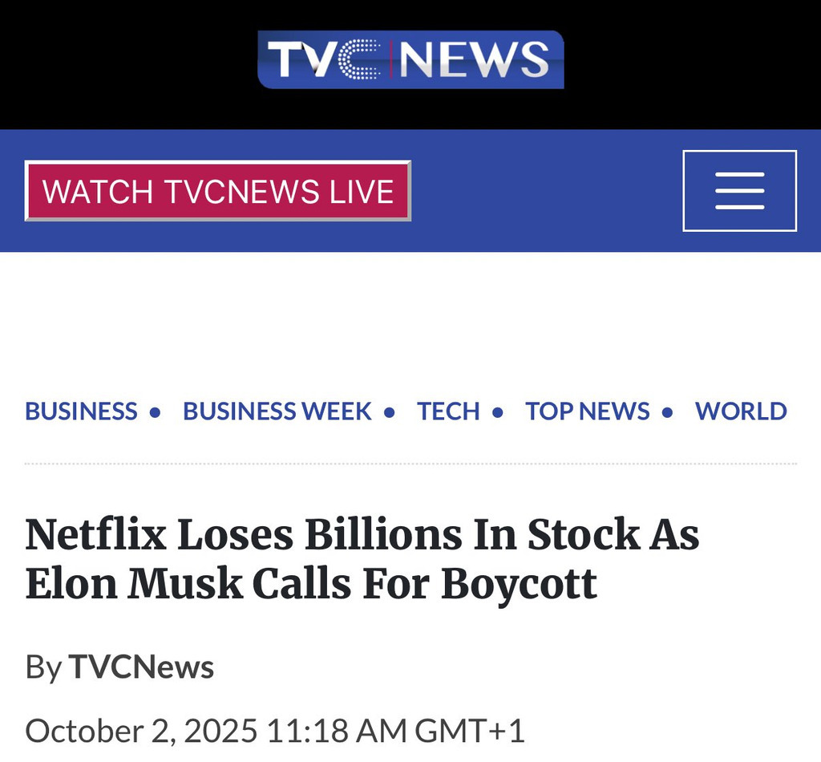The height and width of the screenshot is (762, 821).
Task: Click the TVC News logo
Action: (410, 59)
